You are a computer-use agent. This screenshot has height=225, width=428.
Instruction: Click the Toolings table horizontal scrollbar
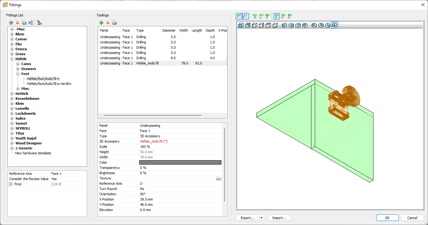[x=153, y=115]
